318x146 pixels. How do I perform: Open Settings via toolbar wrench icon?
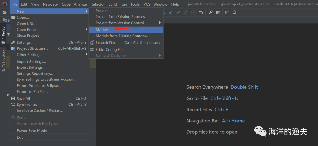pyautogui.click(x=210, y=13)
